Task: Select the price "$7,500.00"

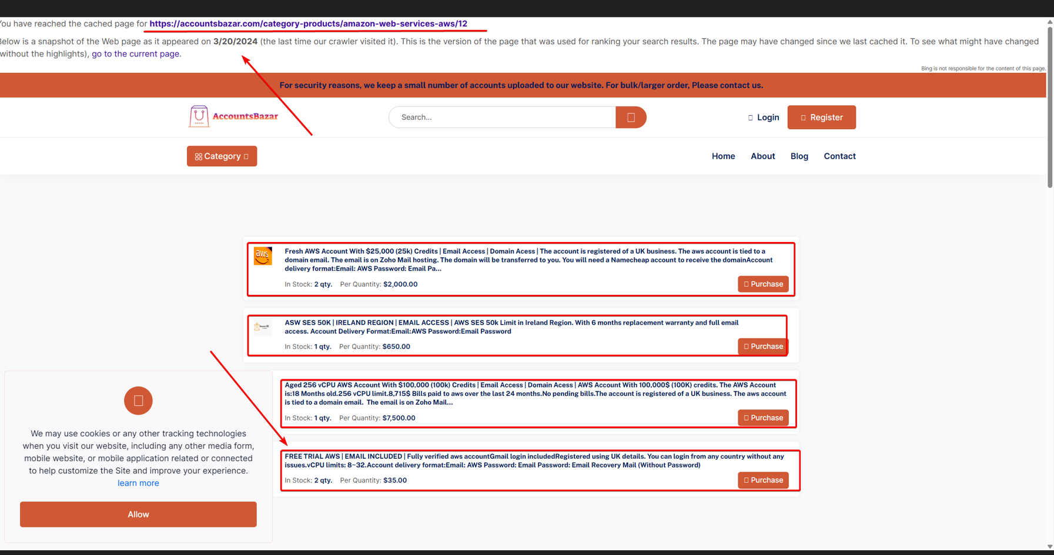Action: tap(399, 418)
